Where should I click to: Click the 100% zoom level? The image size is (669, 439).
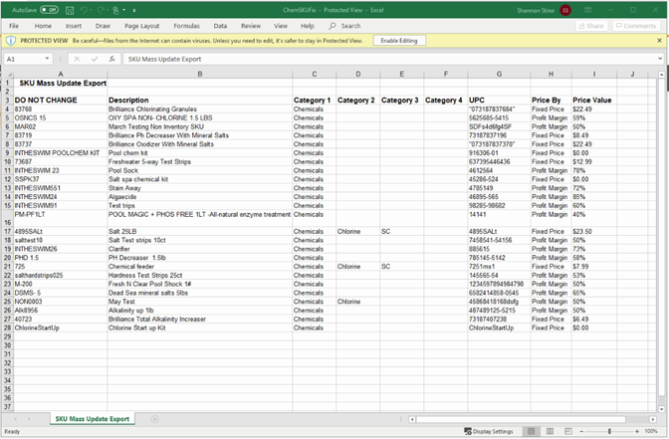[651, 432]
